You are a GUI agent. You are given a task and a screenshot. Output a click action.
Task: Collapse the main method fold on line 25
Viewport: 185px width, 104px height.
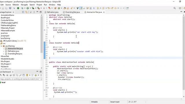click(48, 66)
